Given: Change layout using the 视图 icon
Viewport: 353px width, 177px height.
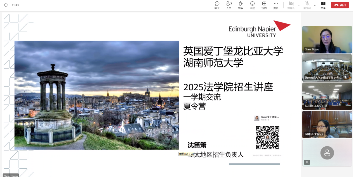Looking at the screenshot, I should coord(264,5).
